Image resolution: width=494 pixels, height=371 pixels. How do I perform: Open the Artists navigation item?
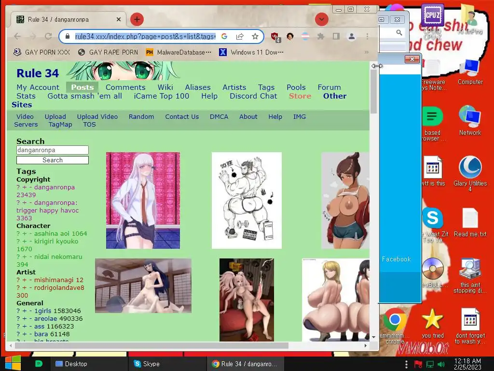click(234, 87)
